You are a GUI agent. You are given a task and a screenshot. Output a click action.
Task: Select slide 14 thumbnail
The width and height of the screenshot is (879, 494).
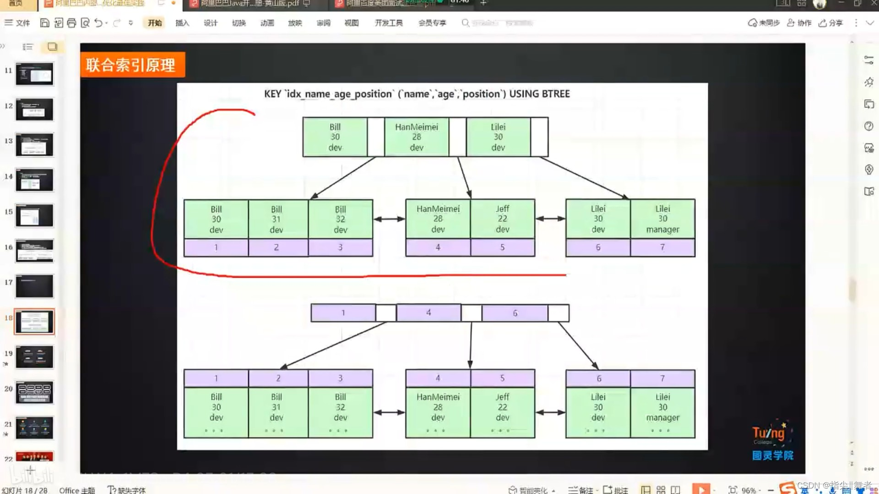(x=34, y=180)
